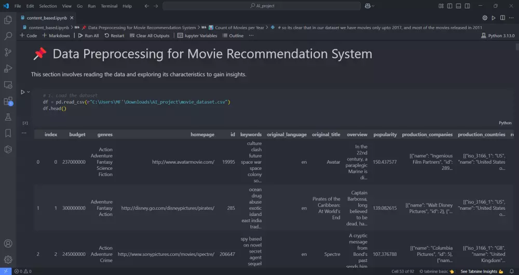Open Extensions view with update badge
This screenshot has width=519, height=275.
pyautogui.click(x=8, y=101)
